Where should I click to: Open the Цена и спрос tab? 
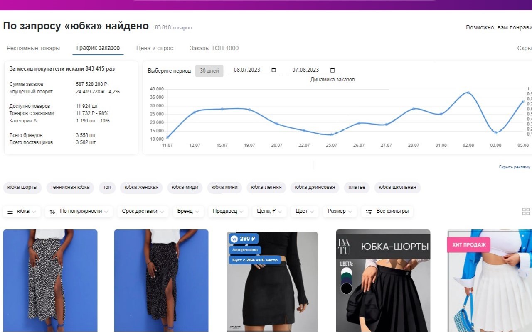[155, 48]
